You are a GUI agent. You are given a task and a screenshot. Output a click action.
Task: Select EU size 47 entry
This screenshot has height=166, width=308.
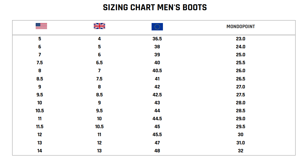click(x=157, y=143)
